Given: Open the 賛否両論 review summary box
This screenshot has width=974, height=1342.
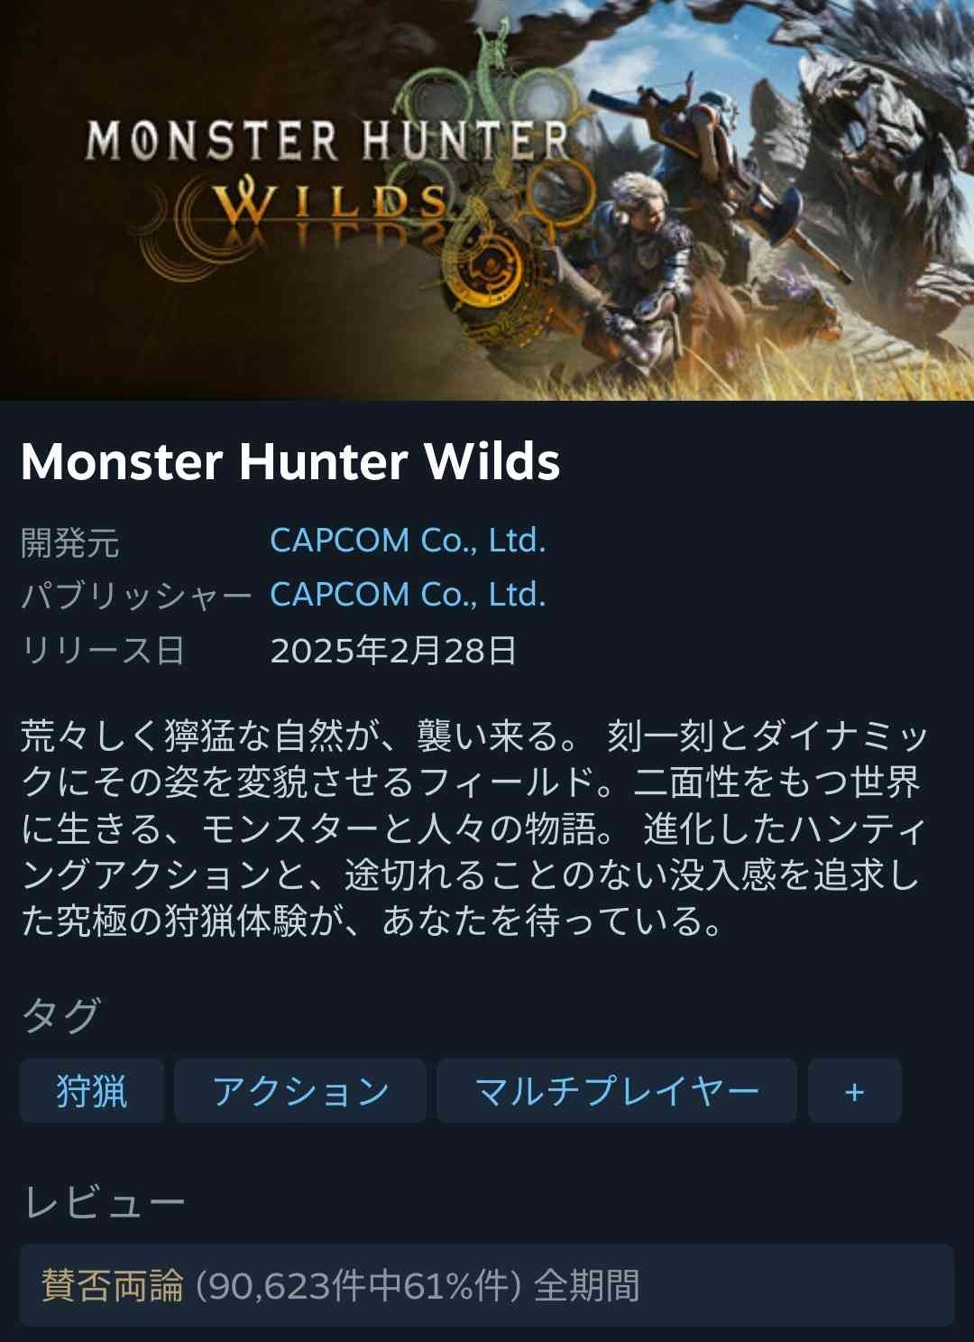Looking at the screenshot, I should [x=487, y=1285].
